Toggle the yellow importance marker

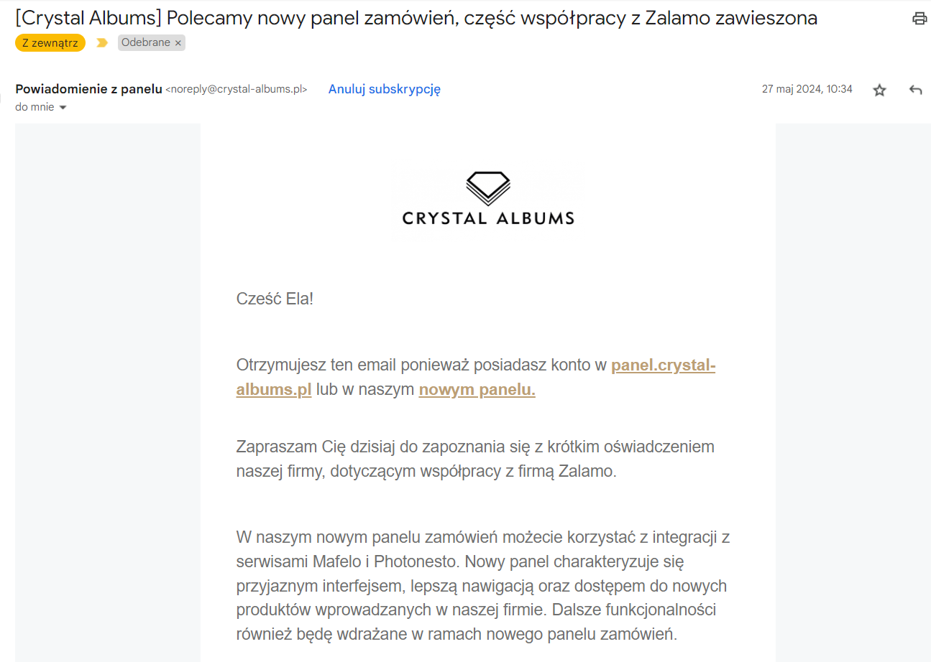102,43
